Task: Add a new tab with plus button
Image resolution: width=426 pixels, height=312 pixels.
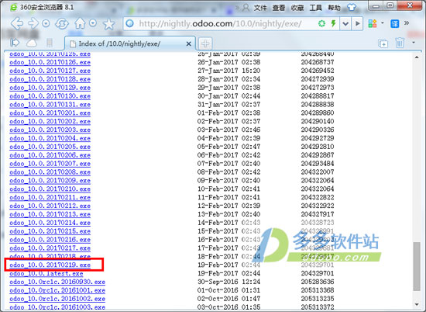Action: [x=205, y=43]
